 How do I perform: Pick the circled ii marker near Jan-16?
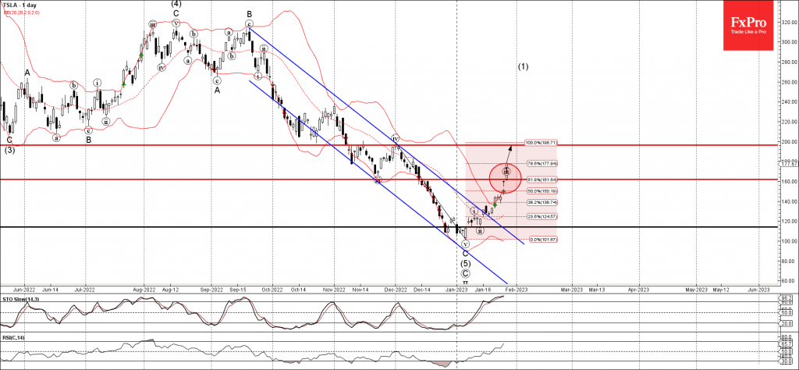(480, 230)
